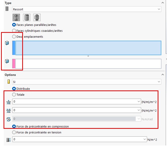Enable 'Force de précontrainte en tension' option
The height and width of the screenshot is (147, 167).
click(x=14, y=132)
